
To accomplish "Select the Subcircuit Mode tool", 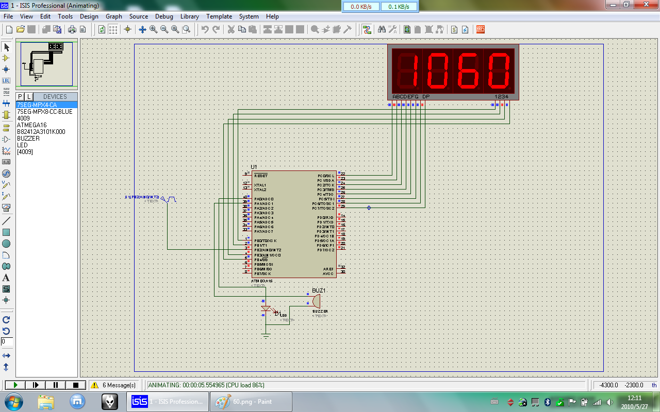I will pos(6,115).
